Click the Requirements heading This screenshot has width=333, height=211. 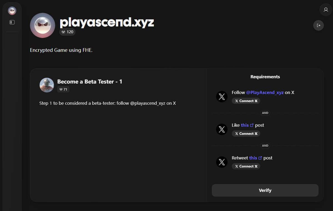point(265,77)
